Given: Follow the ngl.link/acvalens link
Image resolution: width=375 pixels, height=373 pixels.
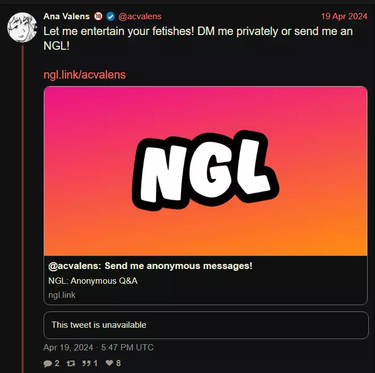Looking at the screenshot, I should pyautogui.click(x=84, y=75).
